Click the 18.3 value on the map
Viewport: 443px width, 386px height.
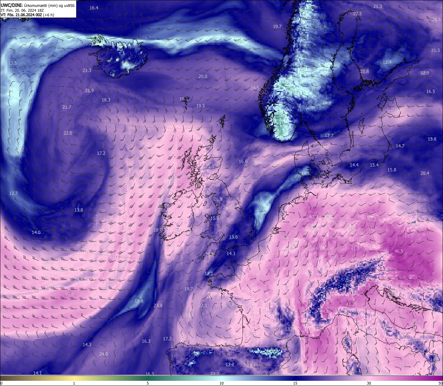[106, 100]
